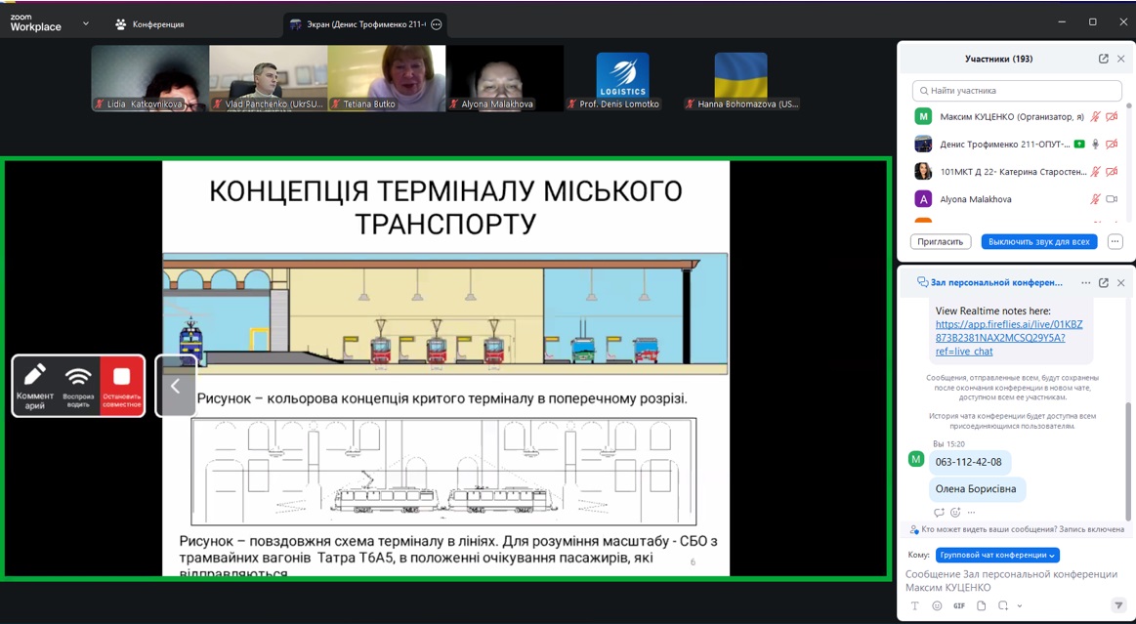Stop sharing with the red stop button
This screenshot has width=1136, height=624.
122,385
